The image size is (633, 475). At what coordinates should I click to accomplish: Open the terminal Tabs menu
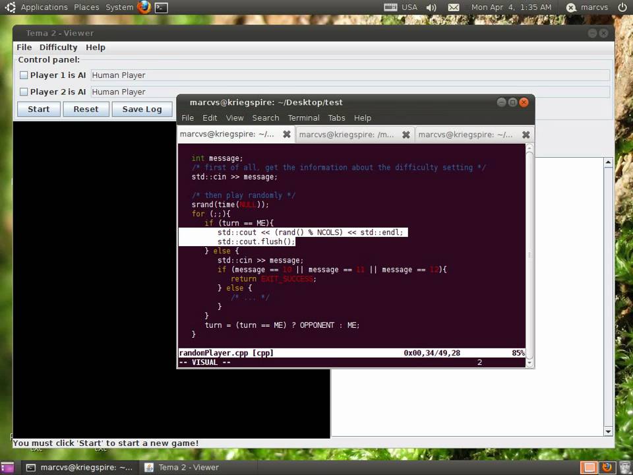tap(336, 118)
